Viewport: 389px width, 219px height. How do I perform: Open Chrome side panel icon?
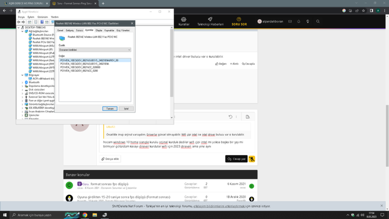(371, 11)
